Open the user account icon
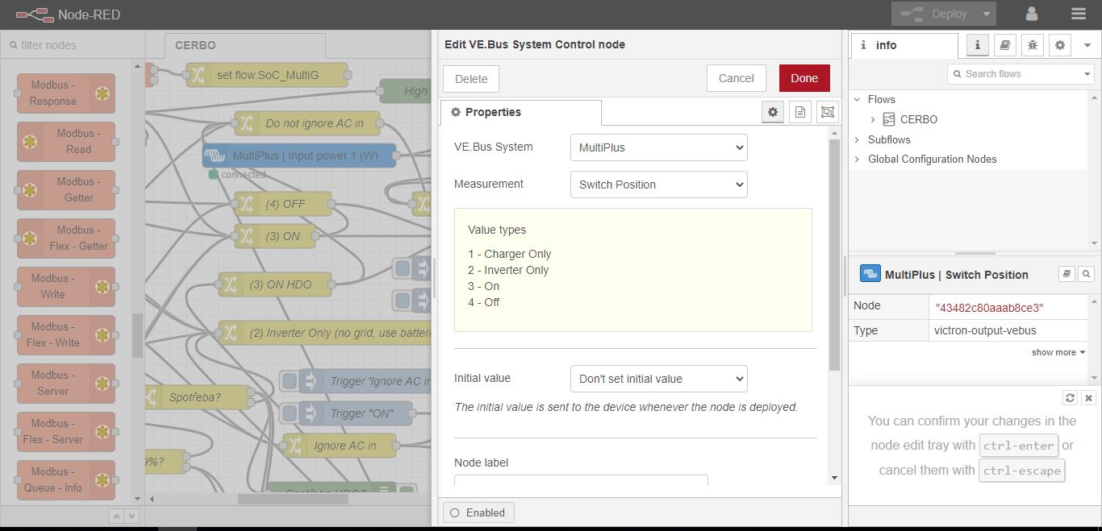This screenshot has height=531, width=1102. point(1032,14)
